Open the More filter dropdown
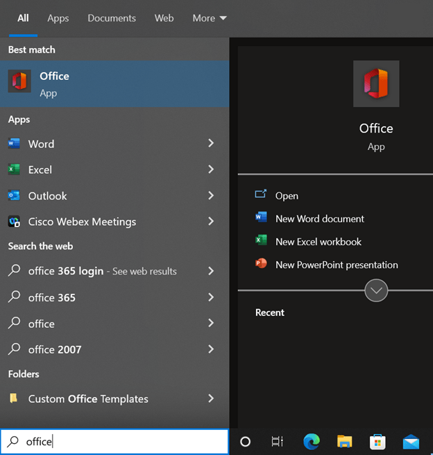 point(210,18)
